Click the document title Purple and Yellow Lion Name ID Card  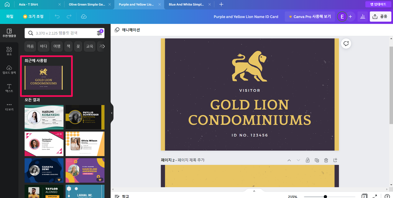coord(246,17)
